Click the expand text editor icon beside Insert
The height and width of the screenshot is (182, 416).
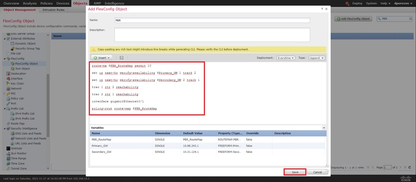pos(122,58)
